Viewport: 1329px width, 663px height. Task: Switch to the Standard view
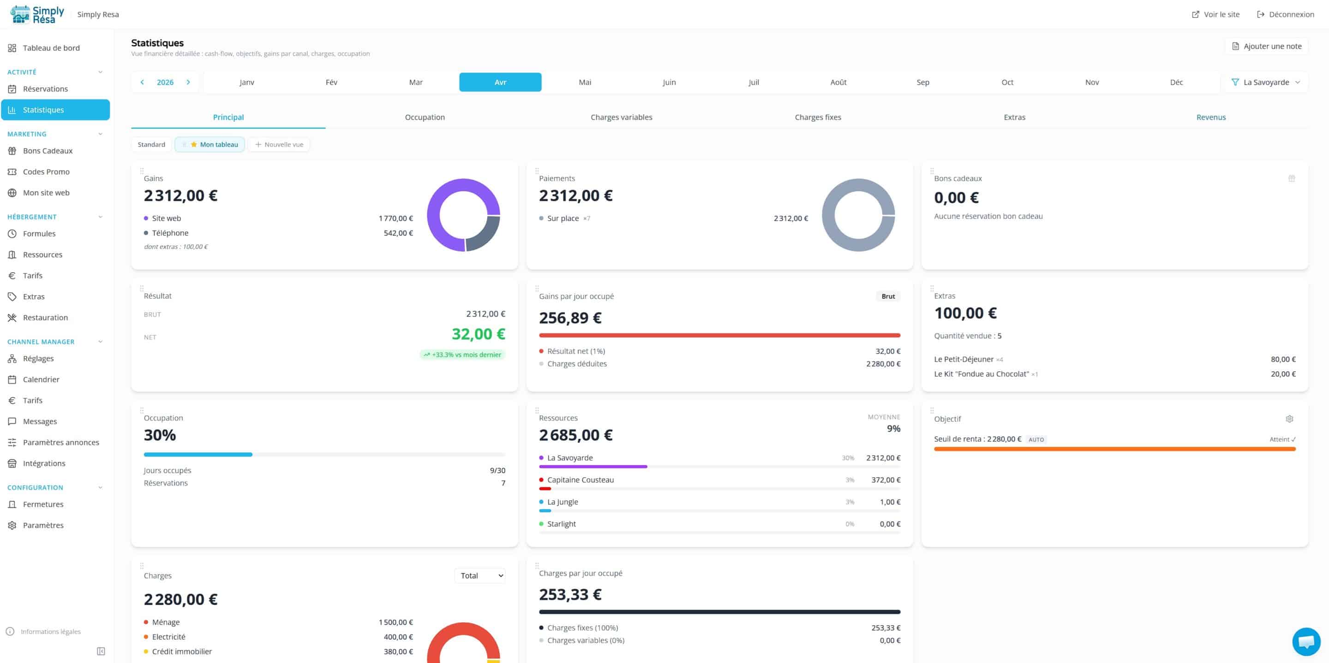[151, 144]
